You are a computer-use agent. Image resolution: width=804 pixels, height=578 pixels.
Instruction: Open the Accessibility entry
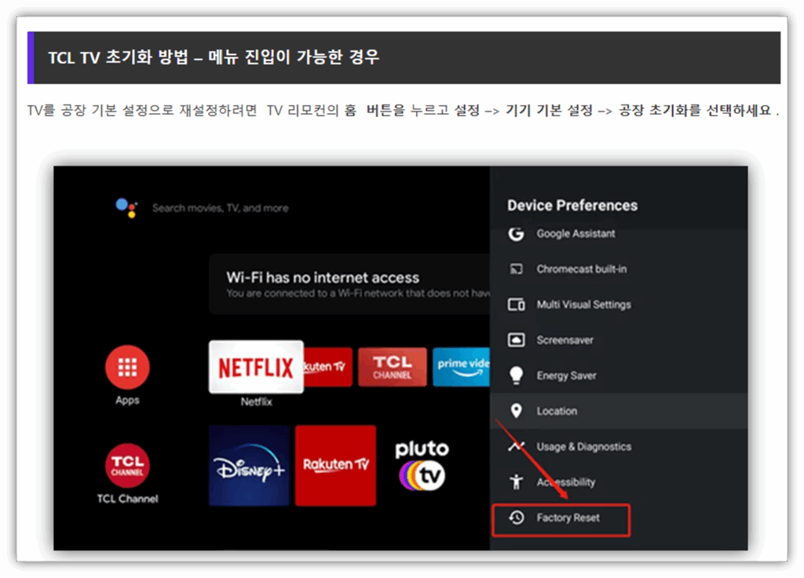[619, 482]
